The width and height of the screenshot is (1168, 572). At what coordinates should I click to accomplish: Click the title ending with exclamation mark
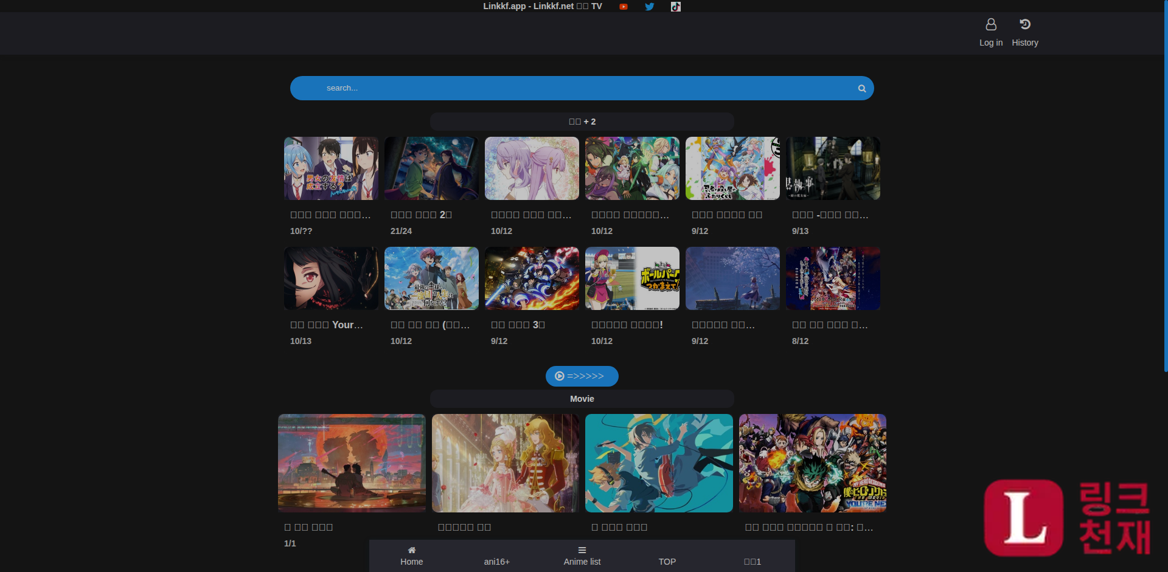tap(627, 325)
